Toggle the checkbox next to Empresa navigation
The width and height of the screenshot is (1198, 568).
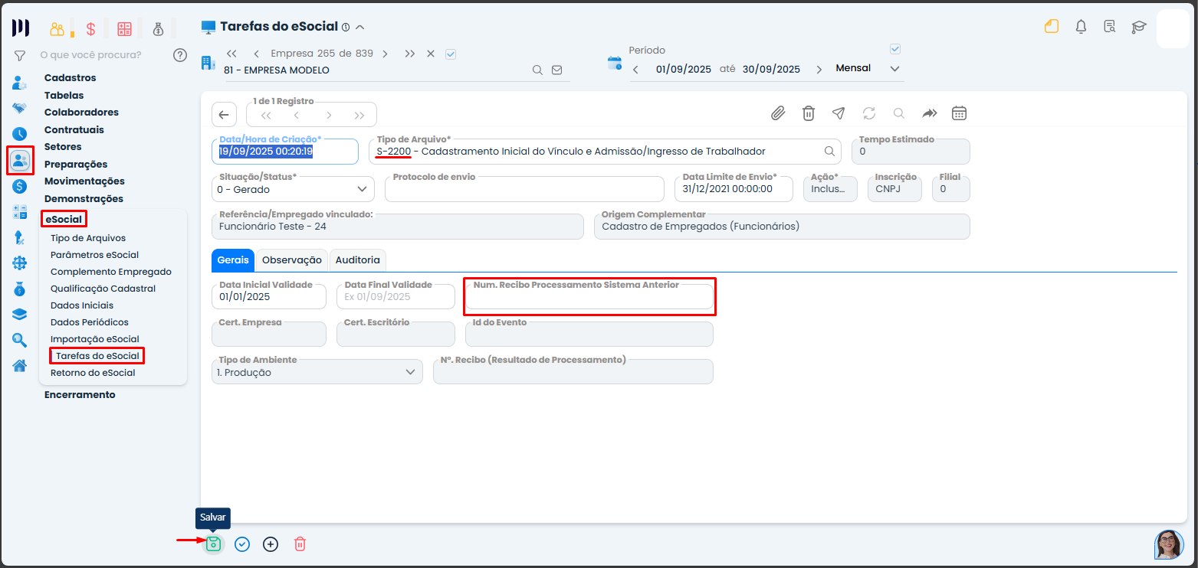click(x=451, y=54)
